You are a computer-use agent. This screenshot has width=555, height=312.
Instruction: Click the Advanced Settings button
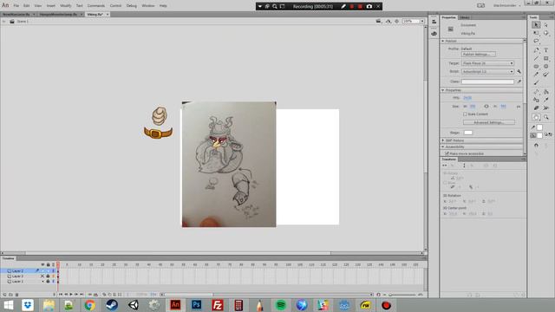(x=489, y=122)
